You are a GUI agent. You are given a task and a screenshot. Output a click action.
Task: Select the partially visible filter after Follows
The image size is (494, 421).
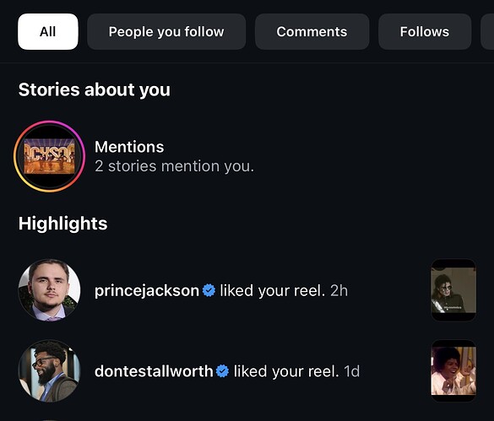click(487, 31)
